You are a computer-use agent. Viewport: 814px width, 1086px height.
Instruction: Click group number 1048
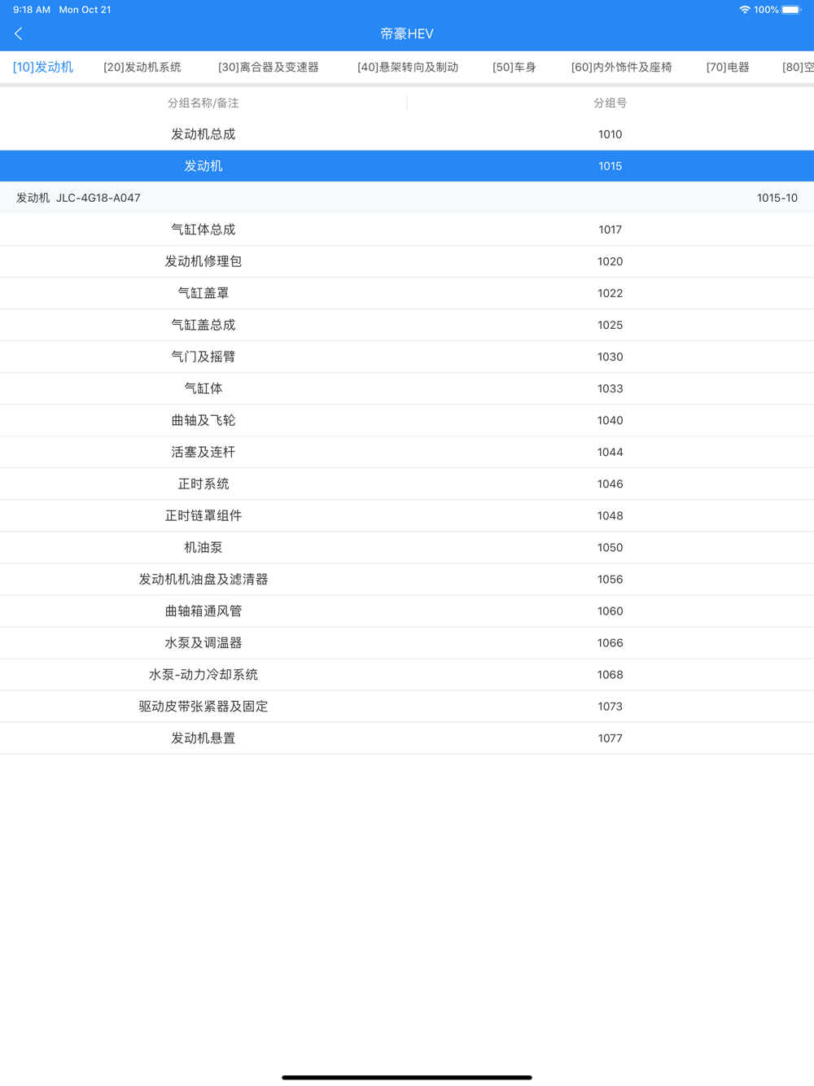(610, 515)
